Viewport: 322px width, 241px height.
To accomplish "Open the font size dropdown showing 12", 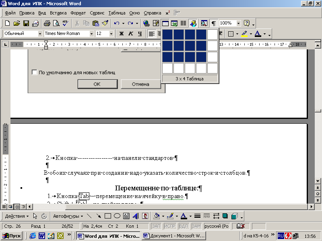I will click(111, 34).
